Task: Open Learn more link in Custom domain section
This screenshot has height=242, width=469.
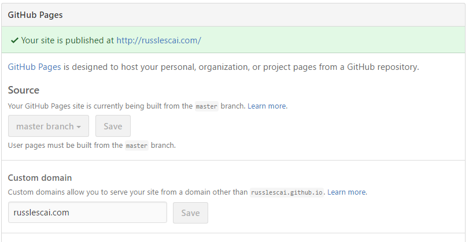Action: coord(346,192)
